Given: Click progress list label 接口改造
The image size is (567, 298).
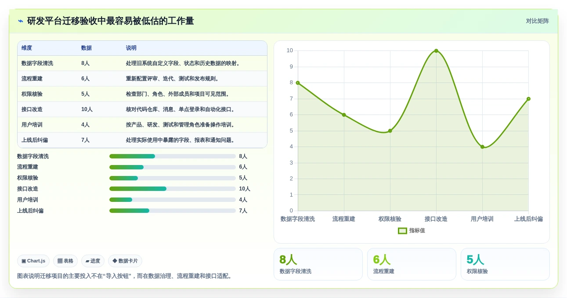Looking at the screenshot, I should click(x=28, y=189).
